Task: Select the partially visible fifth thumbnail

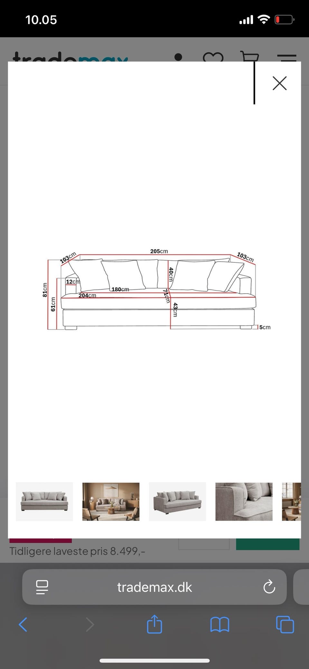Action: (292, 501)
